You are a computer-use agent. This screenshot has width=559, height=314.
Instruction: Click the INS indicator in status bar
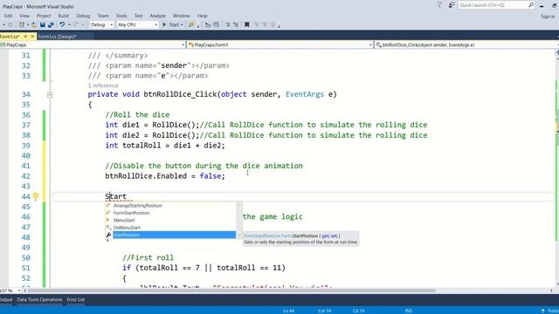[409, 311]
